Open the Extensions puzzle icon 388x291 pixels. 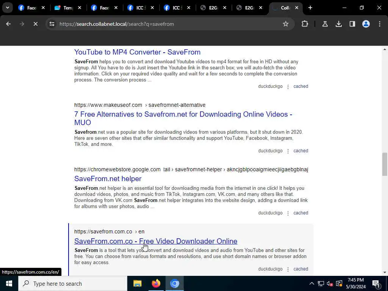click(305, 24)
